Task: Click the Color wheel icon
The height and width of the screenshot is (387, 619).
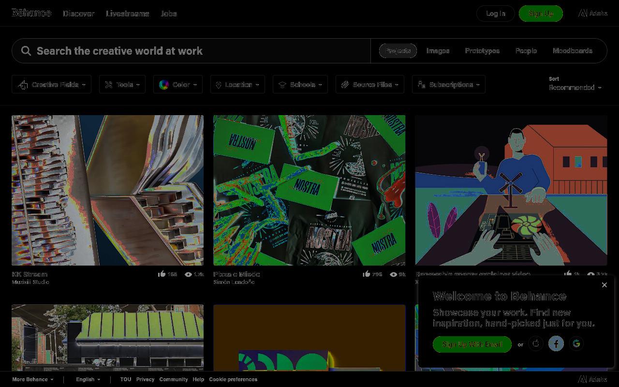Action: click(164, 85)
